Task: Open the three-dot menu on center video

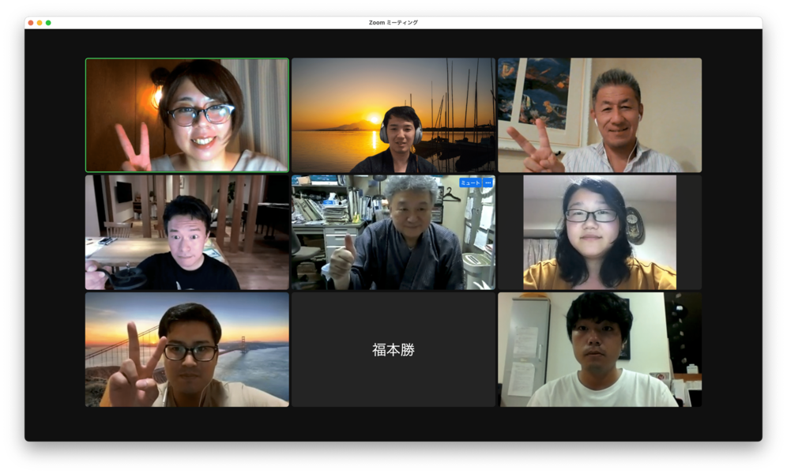Action: (488, 182)
